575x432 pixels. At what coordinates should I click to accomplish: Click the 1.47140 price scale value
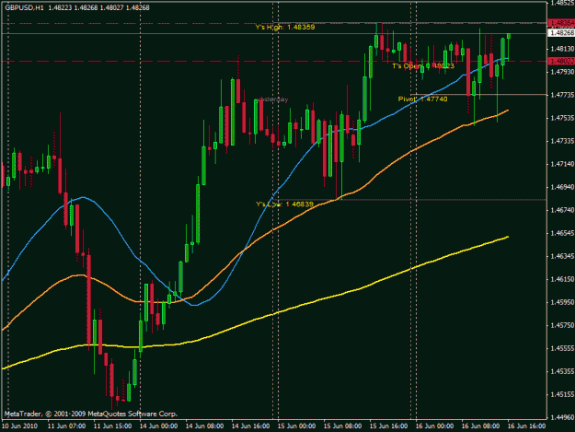coord(562,164)
